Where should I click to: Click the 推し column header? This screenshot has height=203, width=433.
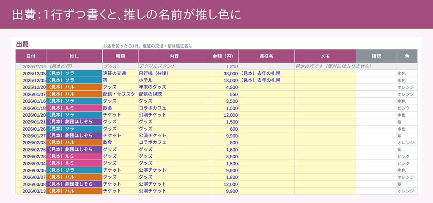pos(74,56)
